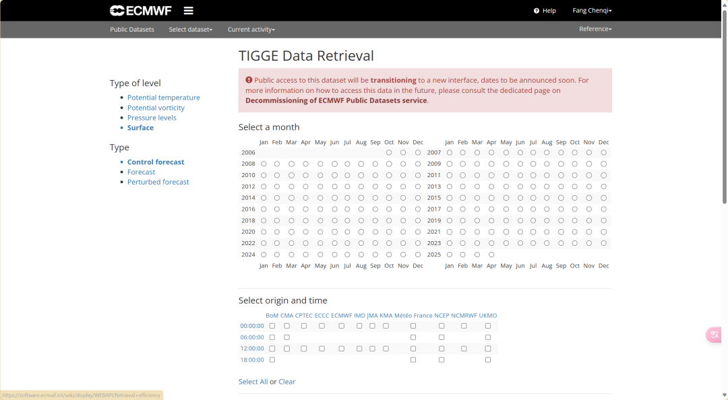Viewport: 728px width, 400px height.
Task: Select Forecast type
Action: 141,172
